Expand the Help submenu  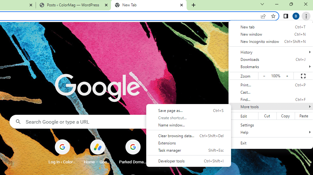tap(270, 132)
